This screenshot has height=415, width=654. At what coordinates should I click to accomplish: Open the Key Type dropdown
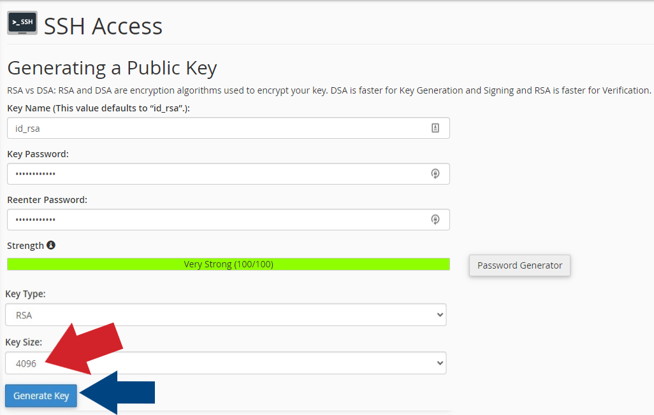[226, 314]
